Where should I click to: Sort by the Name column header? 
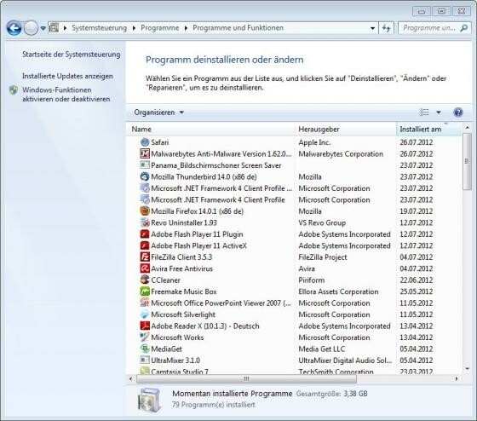point(210,129)
